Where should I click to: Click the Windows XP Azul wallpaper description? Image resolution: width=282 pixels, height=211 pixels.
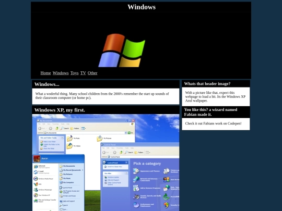click(215, 97)
